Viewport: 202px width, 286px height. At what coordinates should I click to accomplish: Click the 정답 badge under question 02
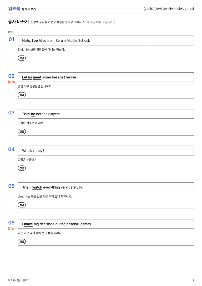[22, 95]
